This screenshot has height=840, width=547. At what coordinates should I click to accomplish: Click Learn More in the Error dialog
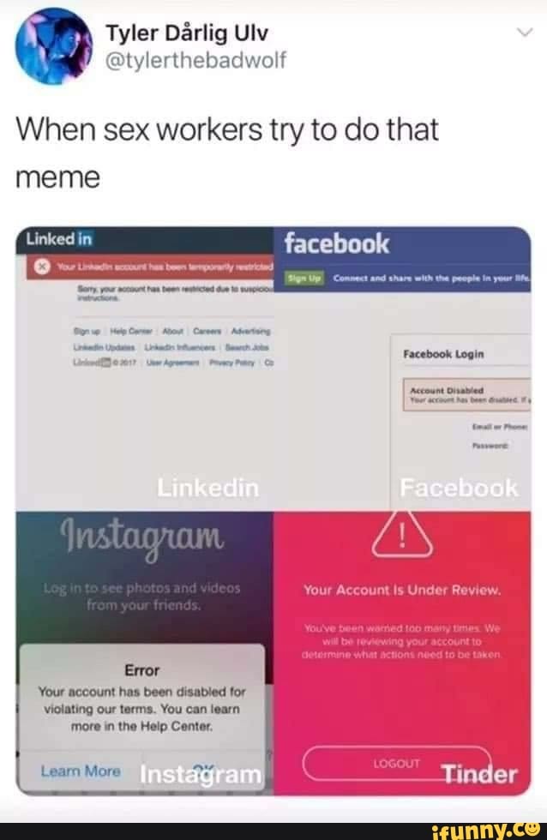point(81,771)
